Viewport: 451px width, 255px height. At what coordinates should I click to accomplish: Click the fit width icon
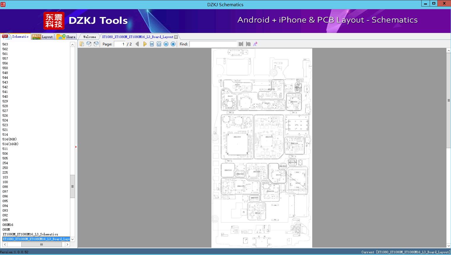tap(152, 44)
